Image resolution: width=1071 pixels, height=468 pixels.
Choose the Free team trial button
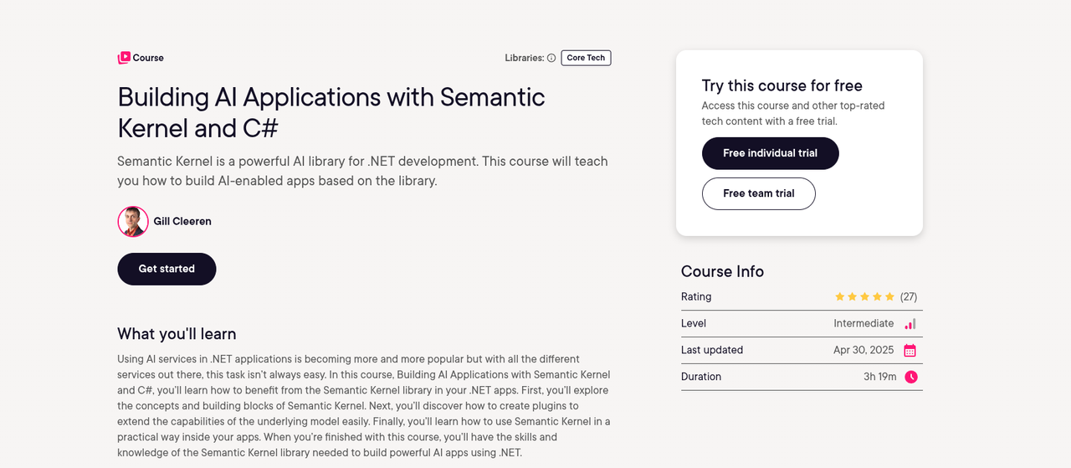click(758, 193)
